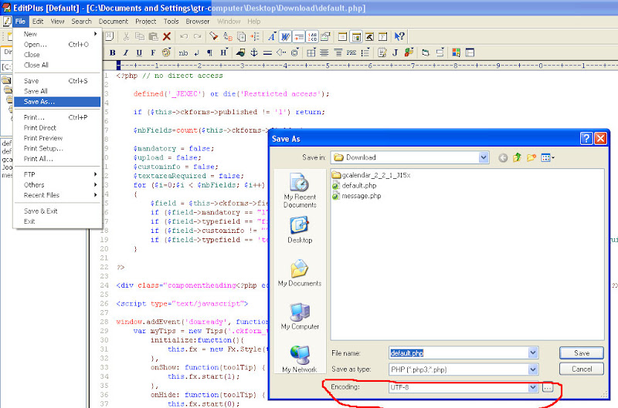The width and height of the screenshot is (618, 408).
Task: Click the Redo arrow icon
Action: 197,36
